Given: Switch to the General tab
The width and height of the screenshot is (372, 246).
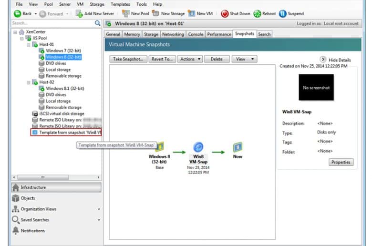Looking at the screenshot, I should (113, 34).
